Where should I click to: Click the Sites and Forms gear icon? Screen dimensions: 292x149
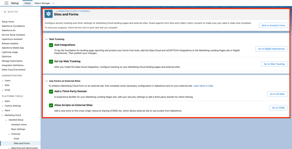[x=48, y=14]
